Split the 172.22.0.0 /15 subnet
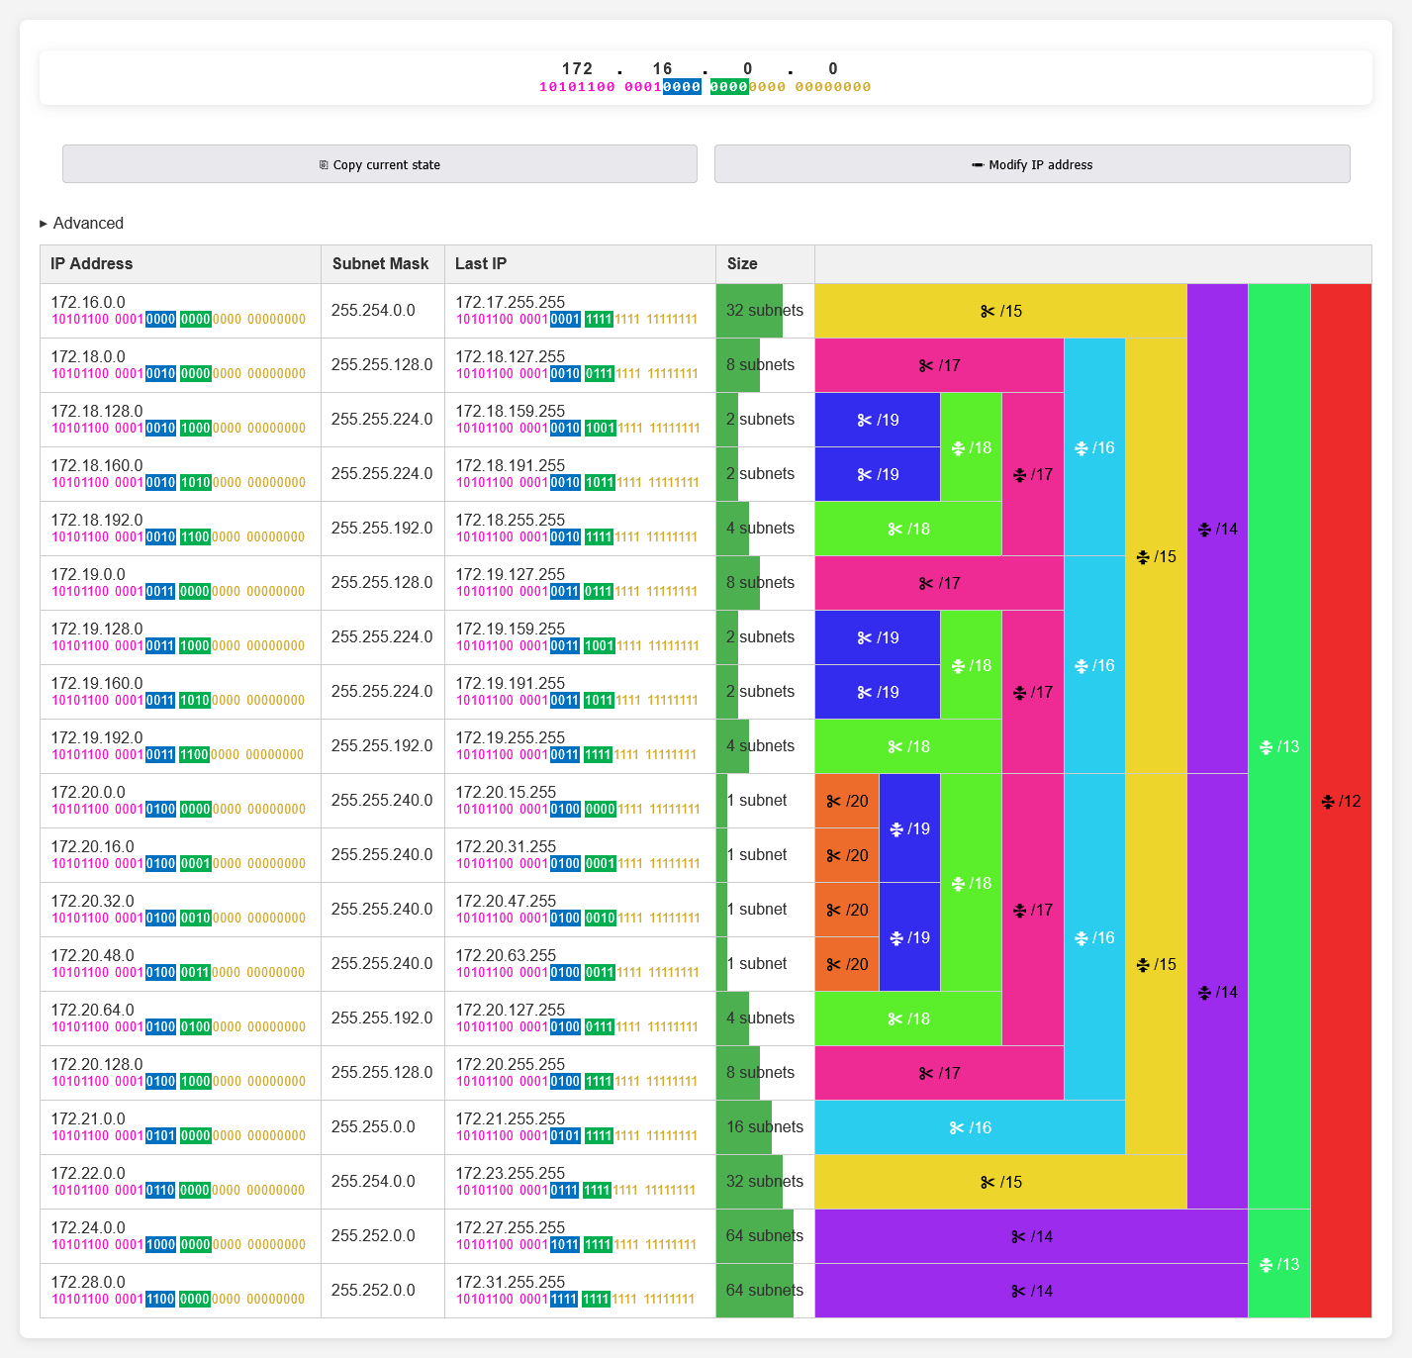Viewport: 1412px width, 1358px height. coord(1000,1182)
